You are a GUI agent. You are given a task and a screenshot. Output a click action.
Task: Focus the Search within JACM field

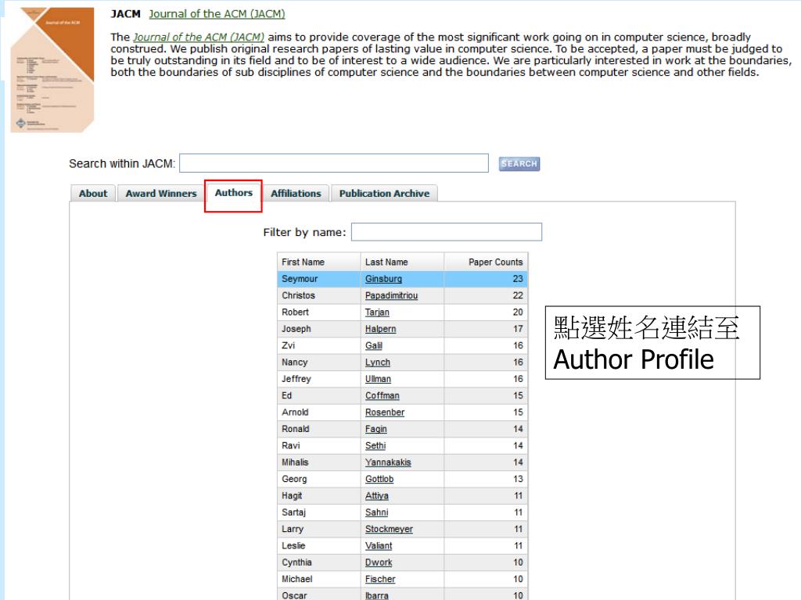(334, 163)
